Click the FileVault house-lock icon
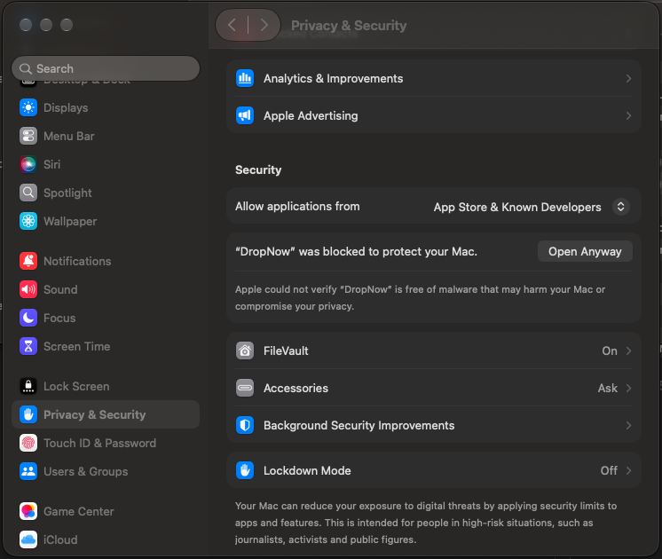 (x=245, y=350)
